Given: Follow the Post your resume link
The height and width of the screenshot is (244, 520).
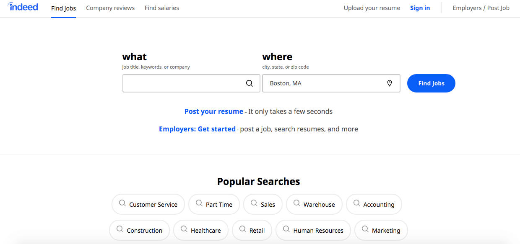Looking at the screenshot, I should (214, 111).
